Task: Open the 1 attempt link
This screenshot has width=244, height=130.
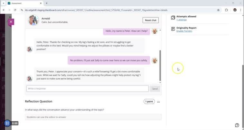Action: click(x=182, y=20)
